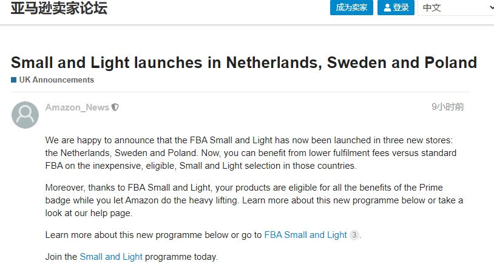Go to the 亚马逊卖家论坛 forum home title
Viewport: 494px width, 275px height.
(59, 8)
